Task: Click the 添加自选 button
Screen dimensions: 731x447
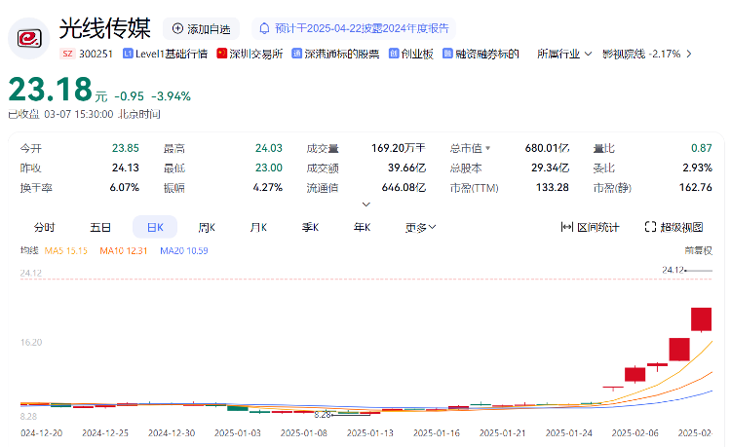Action: tap(201, 29)
